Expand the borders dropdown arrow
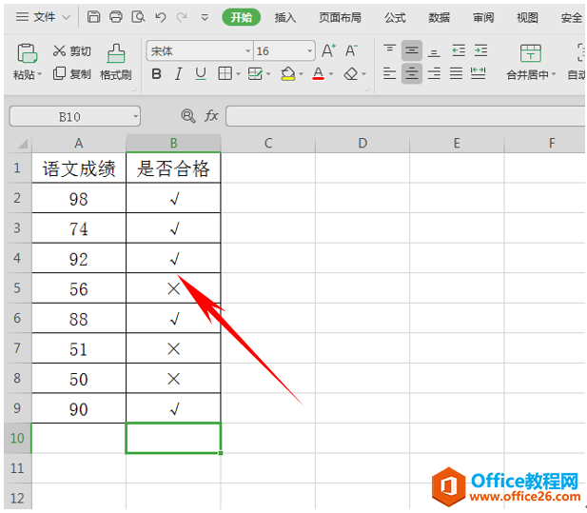The image size is (587, 513). click(x=238, y=74)
